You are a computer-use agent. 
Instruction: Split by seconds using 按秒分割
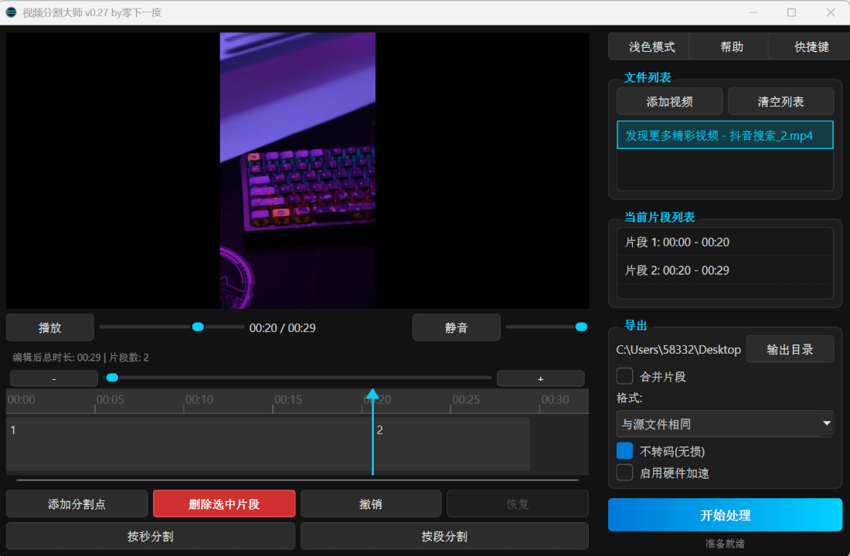point(149,536)
